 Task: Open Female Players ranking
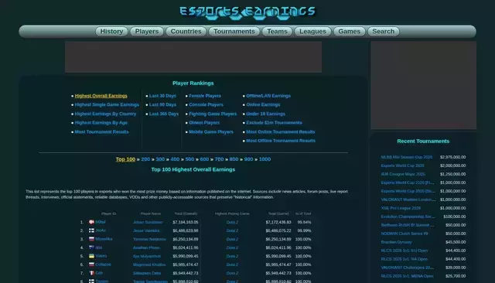pyautogui.click(x=205, y=96)
